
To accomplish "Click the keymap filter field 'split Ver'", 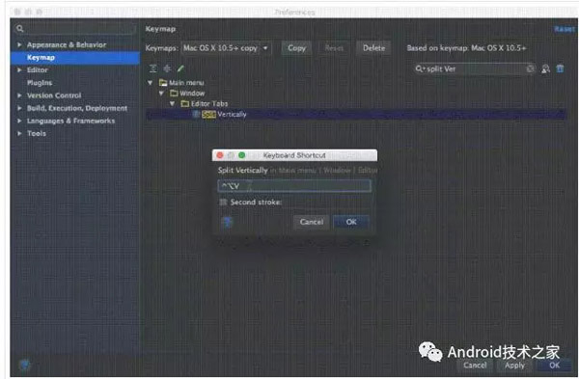I will coord(475,68).
